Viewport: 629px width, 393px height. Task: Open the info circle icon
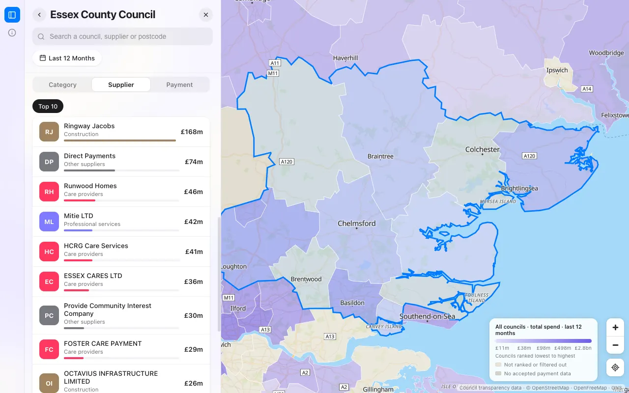12,33
